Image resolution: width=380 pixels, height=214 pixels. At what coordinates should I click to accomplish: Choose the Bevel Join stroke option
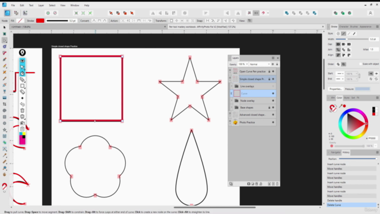click(x=343, y=50)
